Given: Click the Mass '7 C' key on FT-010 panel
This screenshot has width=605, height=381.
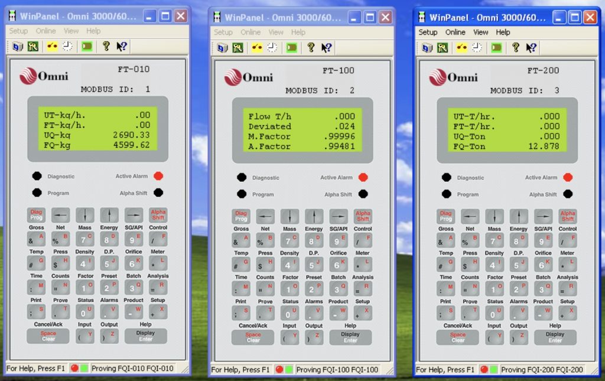Looking at the screenshot, I should click(85, 239).
